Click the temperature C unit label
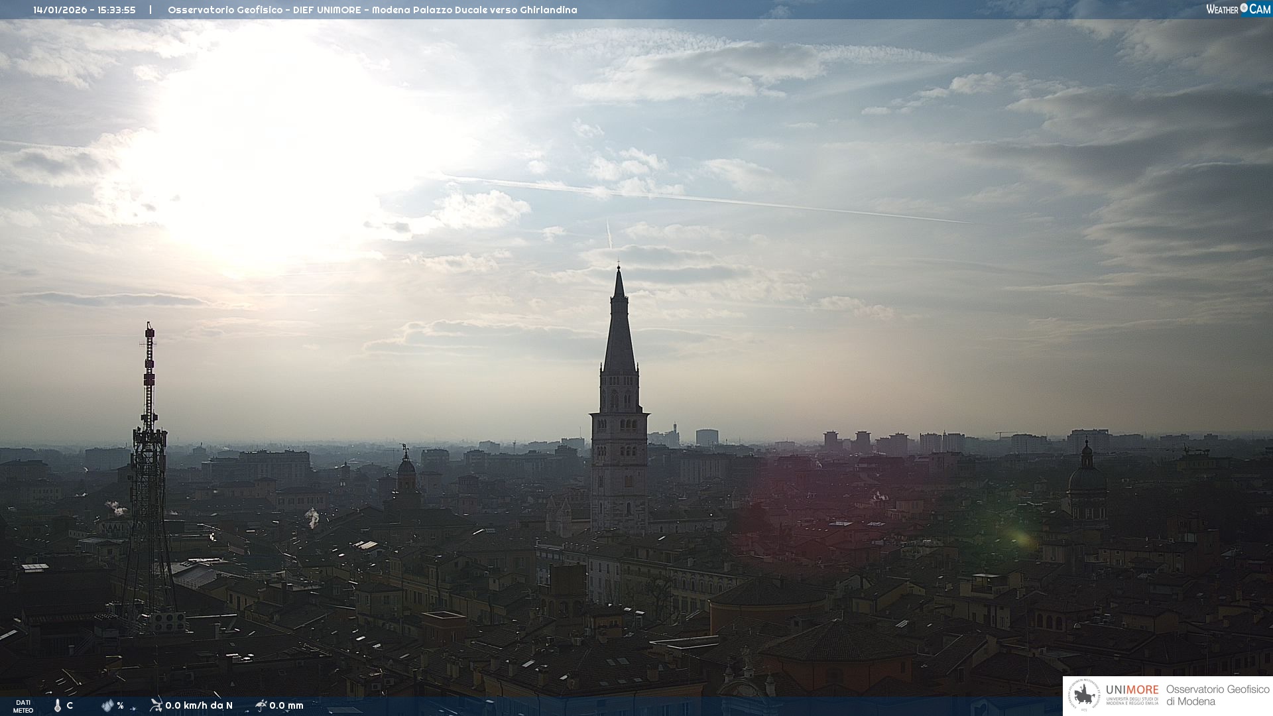1273x716 pixels. [x=70, y=706]
